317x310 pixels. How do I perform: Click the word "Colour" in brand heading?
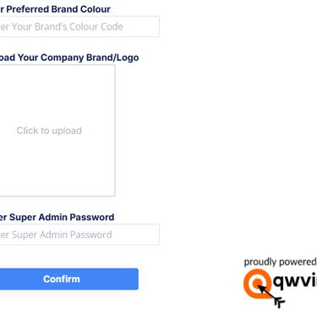(96, 9)
